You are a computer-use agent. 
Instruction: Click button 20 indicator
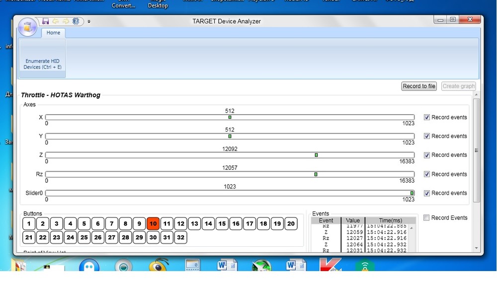pyautogui.click(x=291, y=223)
